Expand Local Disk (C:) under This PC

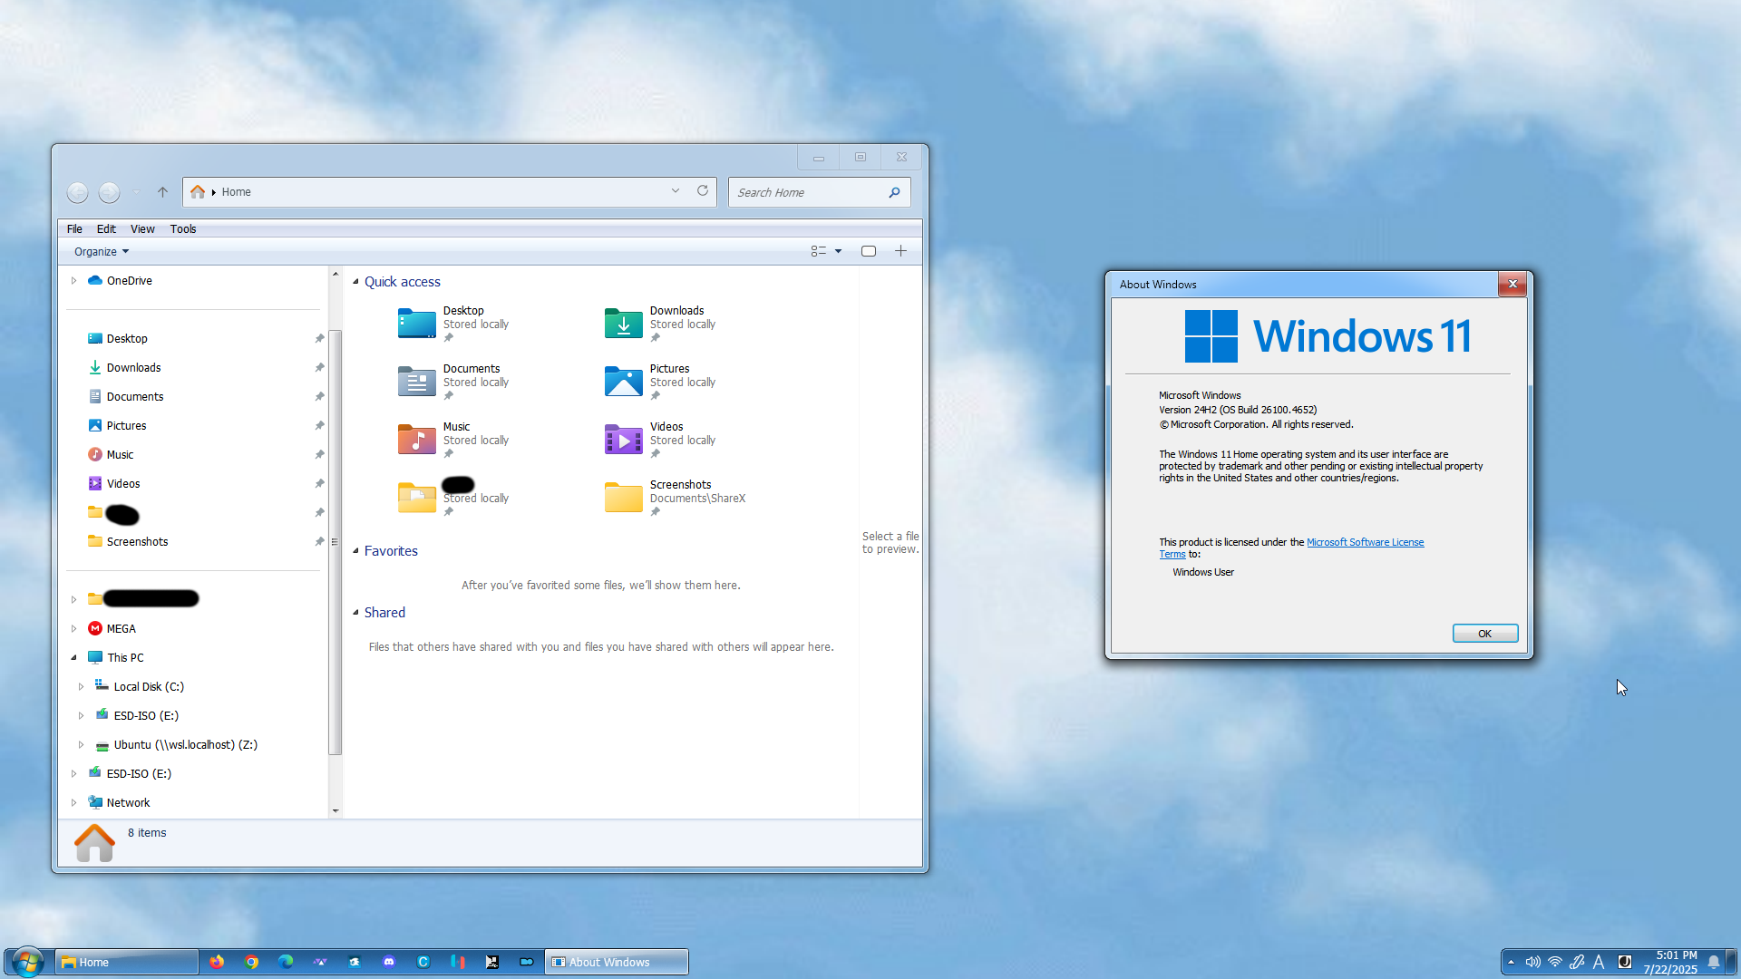coord(82,687)
